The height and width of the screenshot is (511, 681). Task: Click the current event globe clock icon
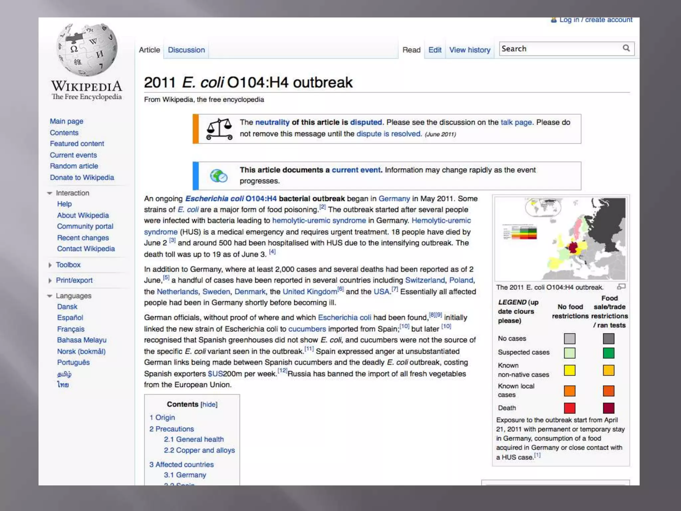(218, 176)
